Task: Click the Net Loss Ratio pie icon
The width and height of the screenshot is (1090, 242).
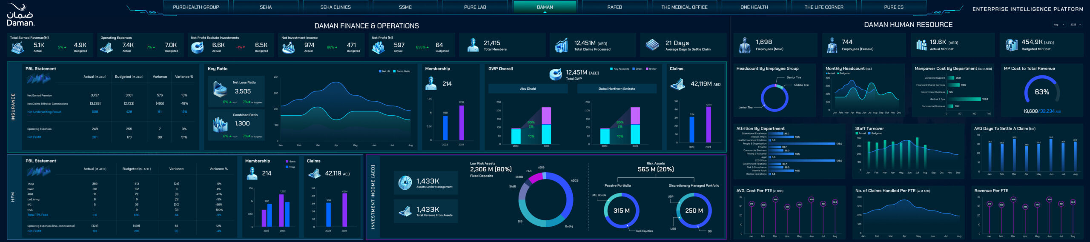Action: click(220, 90)
